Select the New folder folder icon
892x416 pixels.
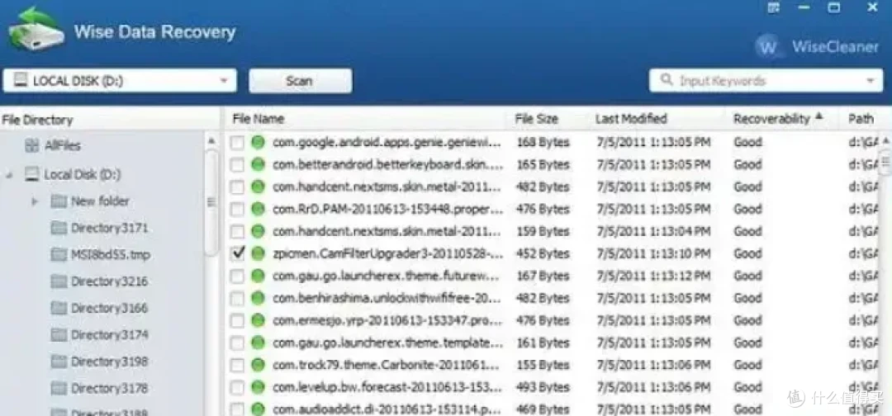59,201
